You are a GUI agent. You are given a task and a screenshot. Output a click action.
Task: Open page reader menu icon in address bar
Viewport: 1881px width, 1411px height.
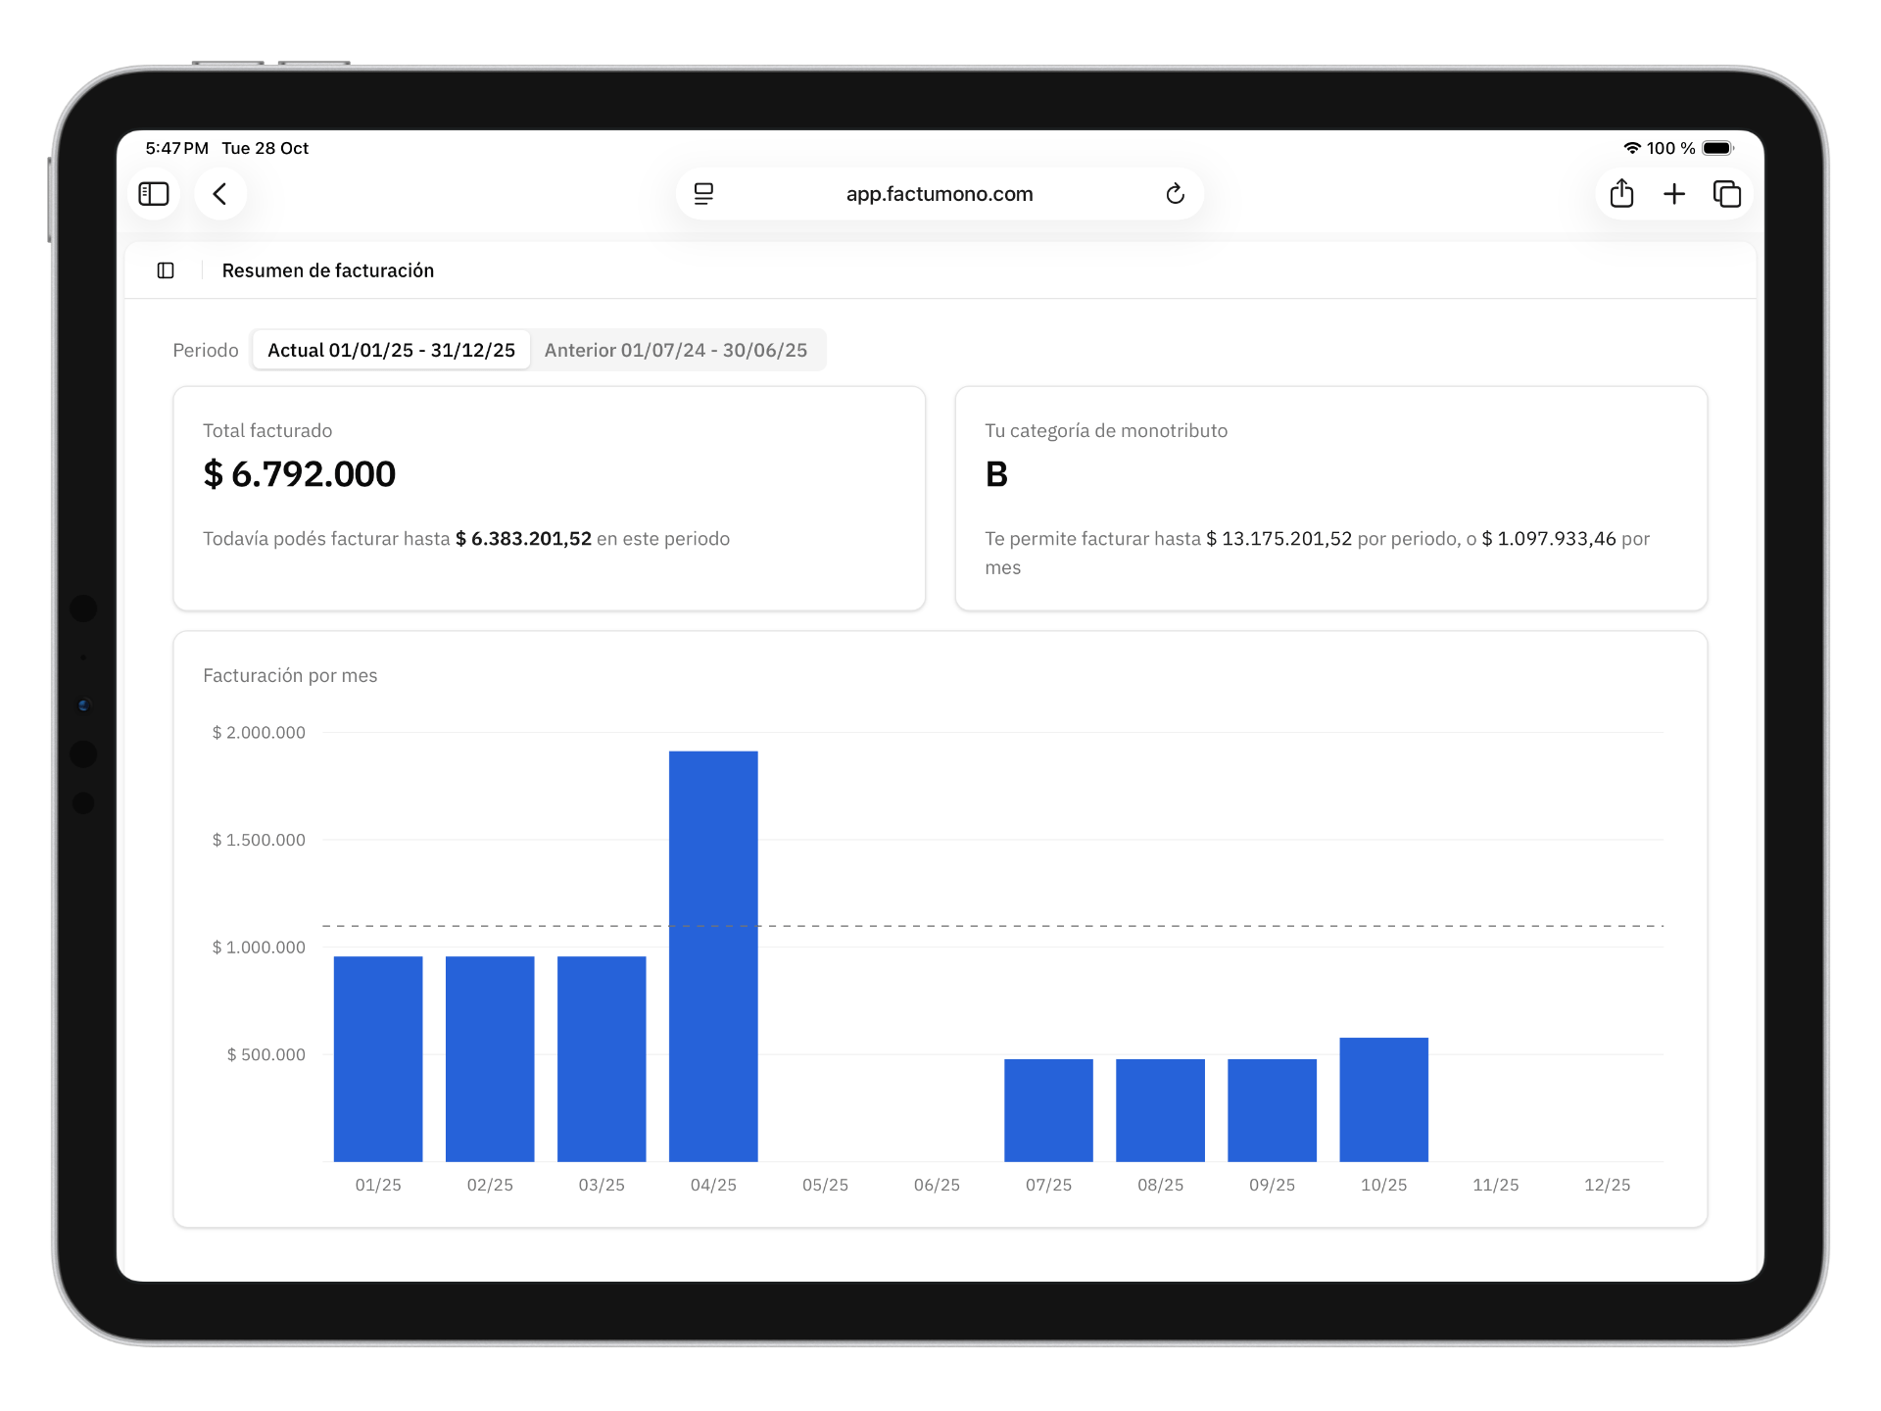click(703, 194)
